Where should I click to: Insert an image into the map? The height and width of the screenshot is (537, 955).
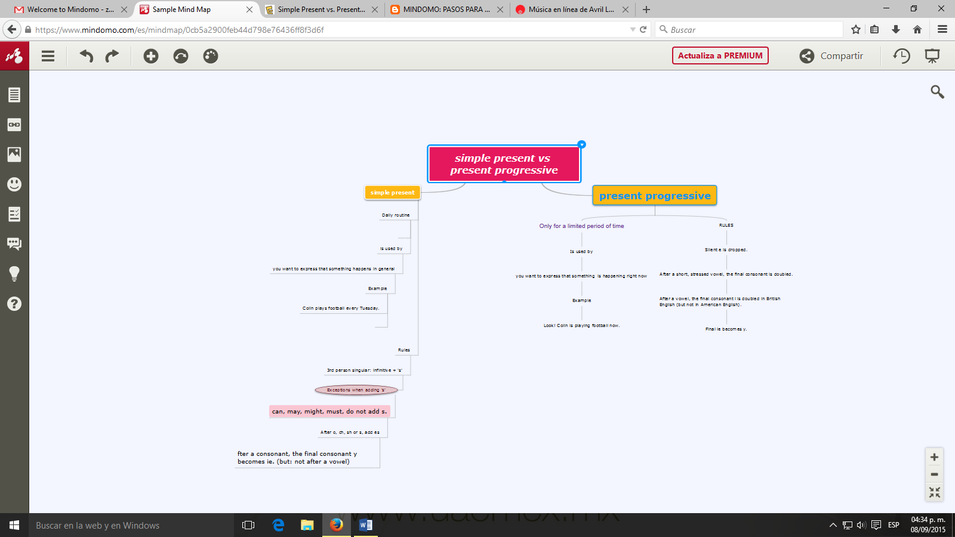[x=14, y=154]
